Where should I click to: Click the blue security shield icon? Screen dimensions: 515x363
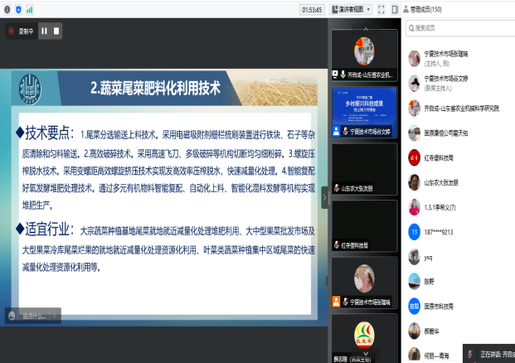[x=18, y=10]
